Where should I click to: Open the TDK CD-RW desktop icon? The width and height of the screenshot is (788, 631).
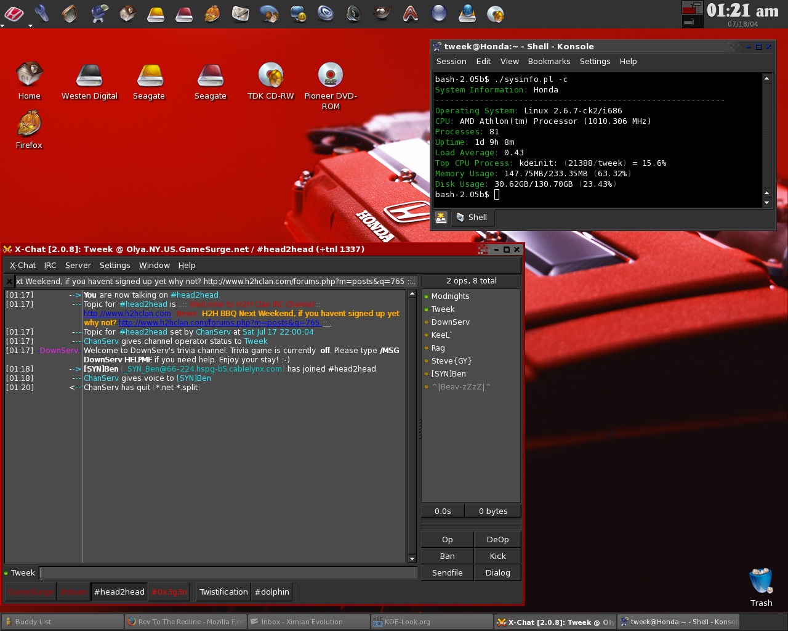point(270,81)
